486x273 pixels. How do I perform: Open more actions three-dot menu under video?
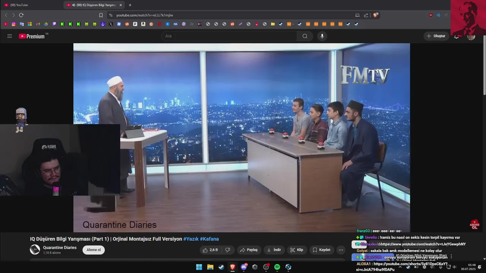pyautogui.click(x=341, y=250)
